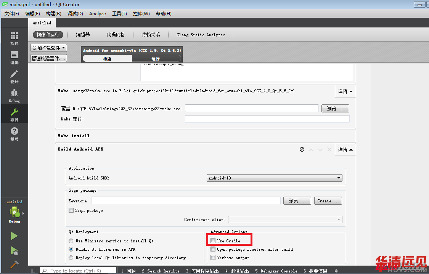Click the 管理构建套件... button
Screen dimensions: 429x274
49,58
